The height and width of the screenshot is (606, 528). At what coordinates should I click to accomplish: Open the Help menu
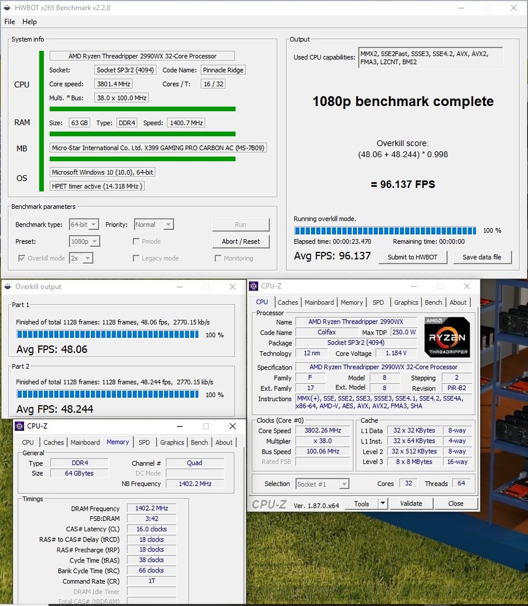[x=29, y=22]
